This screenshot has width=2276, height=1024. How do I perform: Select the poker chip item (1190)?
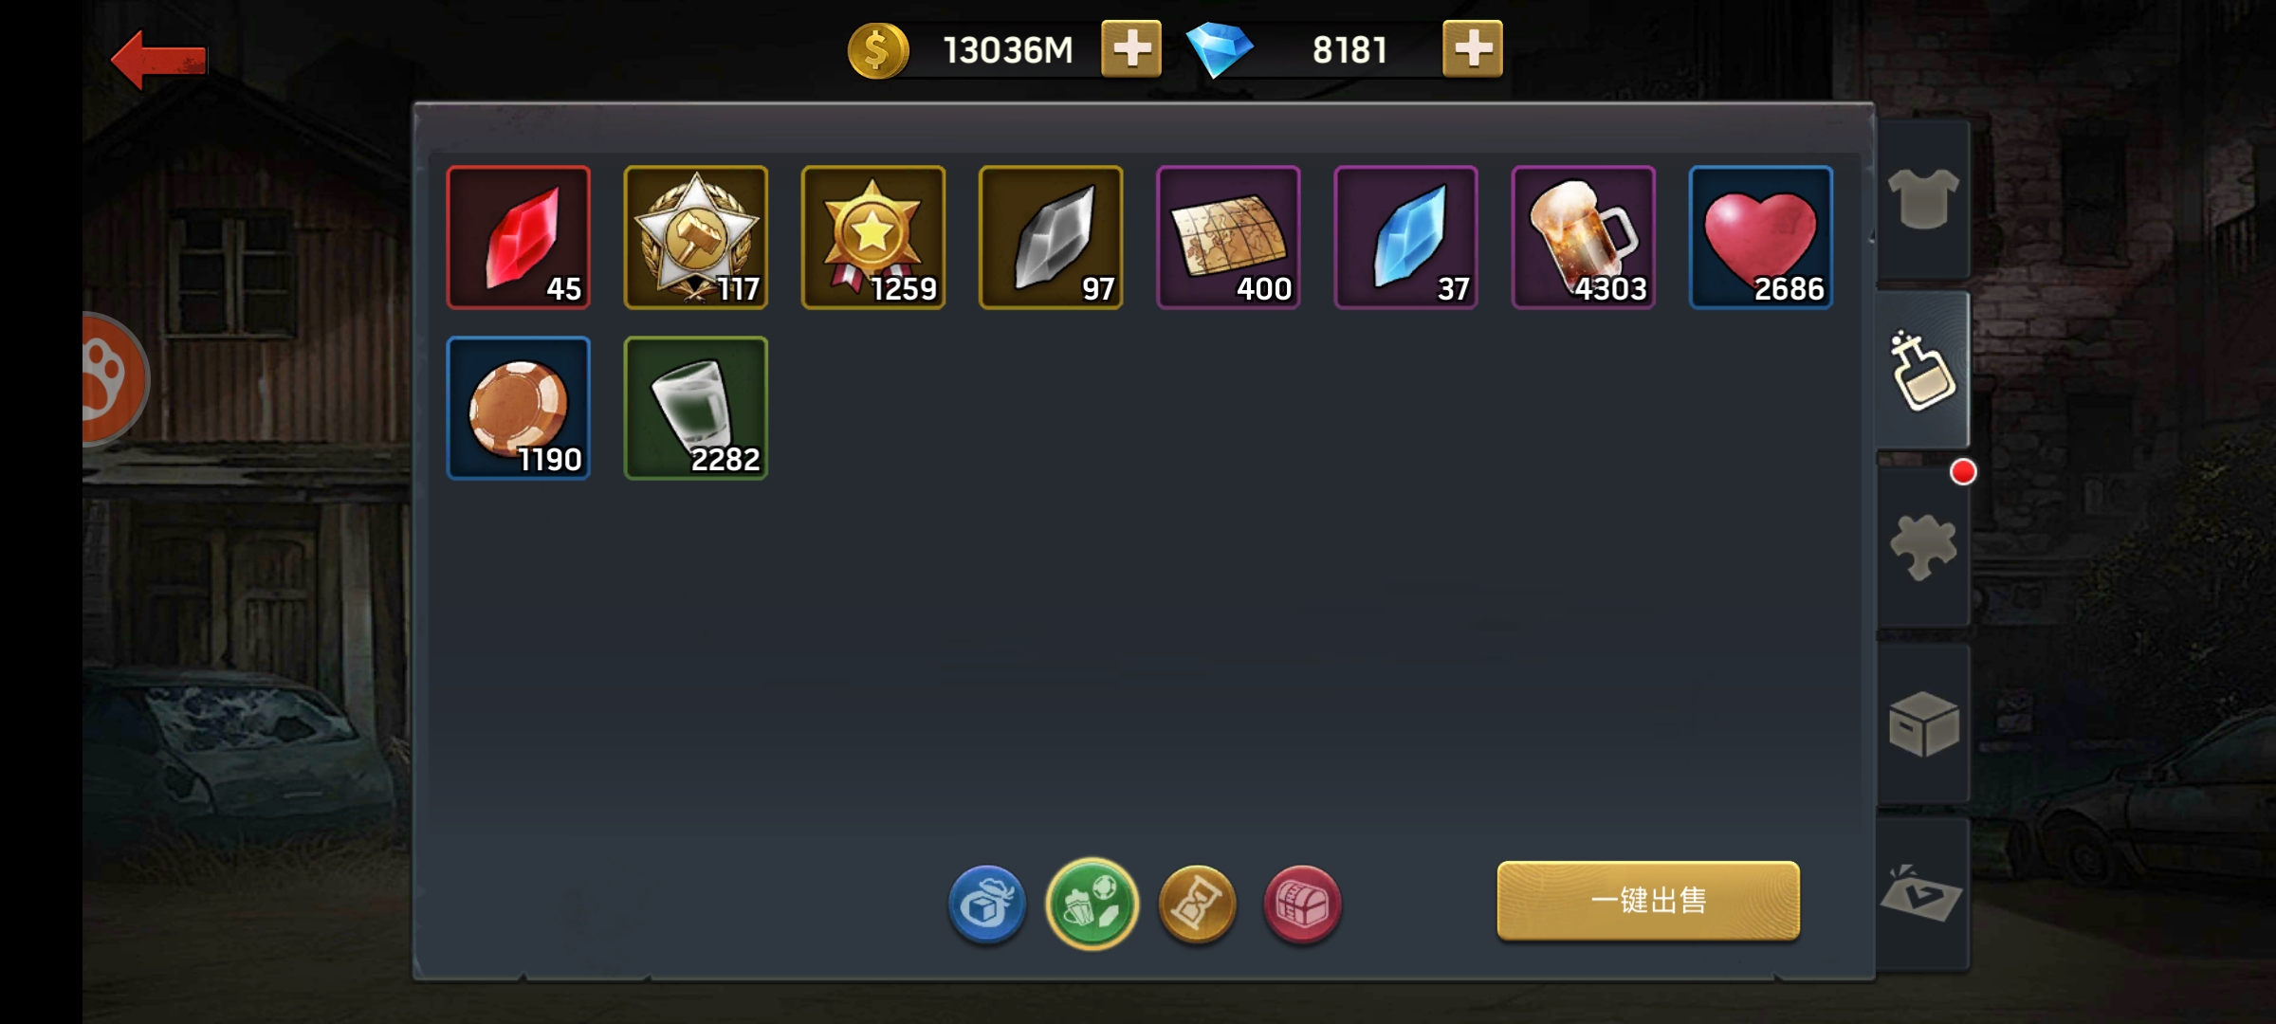[519, 408]
